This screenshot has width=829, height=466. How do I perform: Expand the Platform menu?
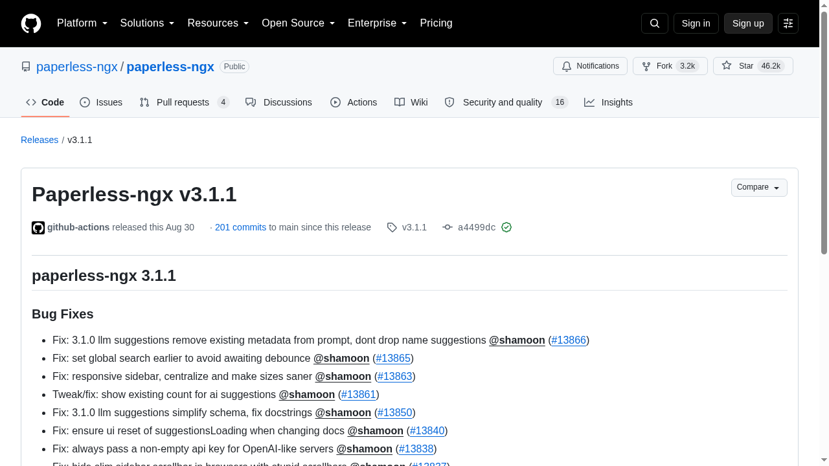tap(82, 23)
